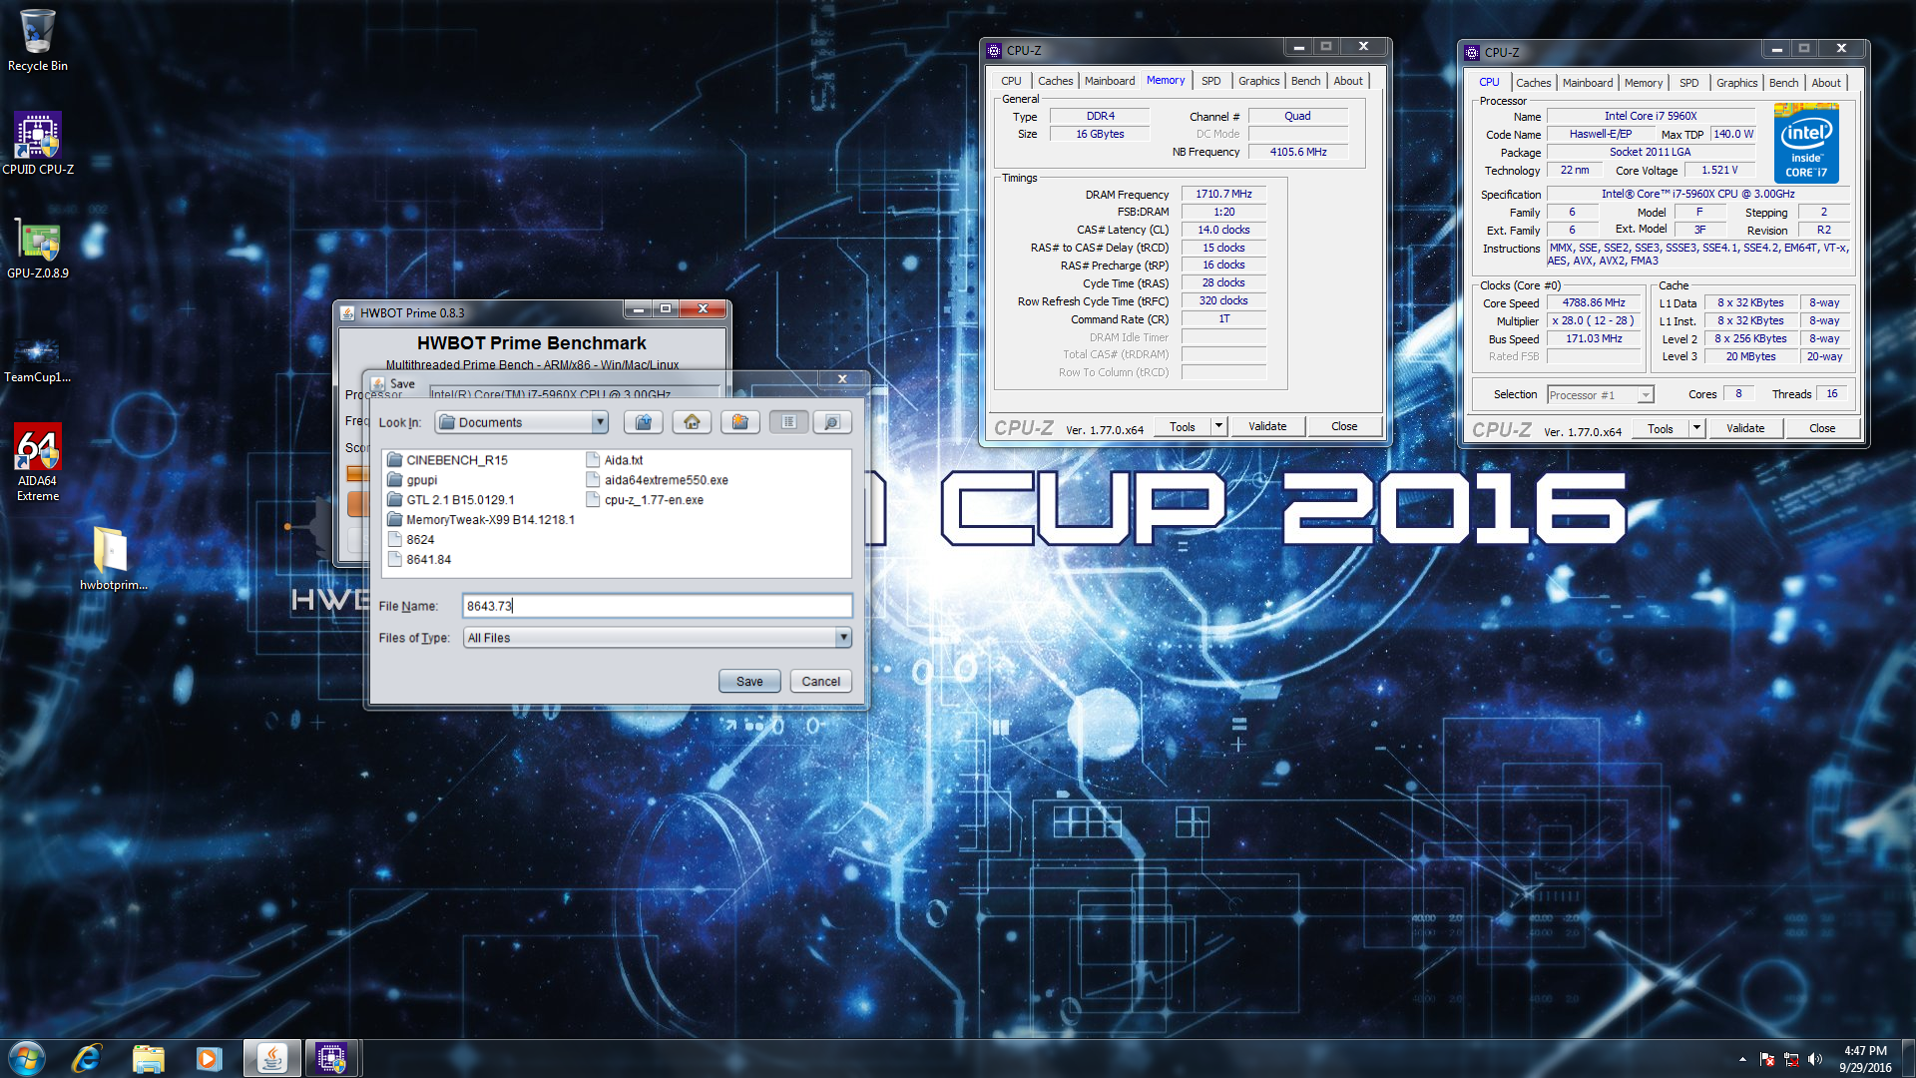1916x1078 pixels.
Task: Select cpu-z_1.77-en.exe in file list
Action: [645, 500]
